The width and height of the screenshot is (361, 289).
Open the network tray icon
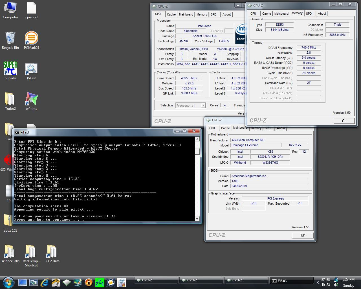coord(336,280)
